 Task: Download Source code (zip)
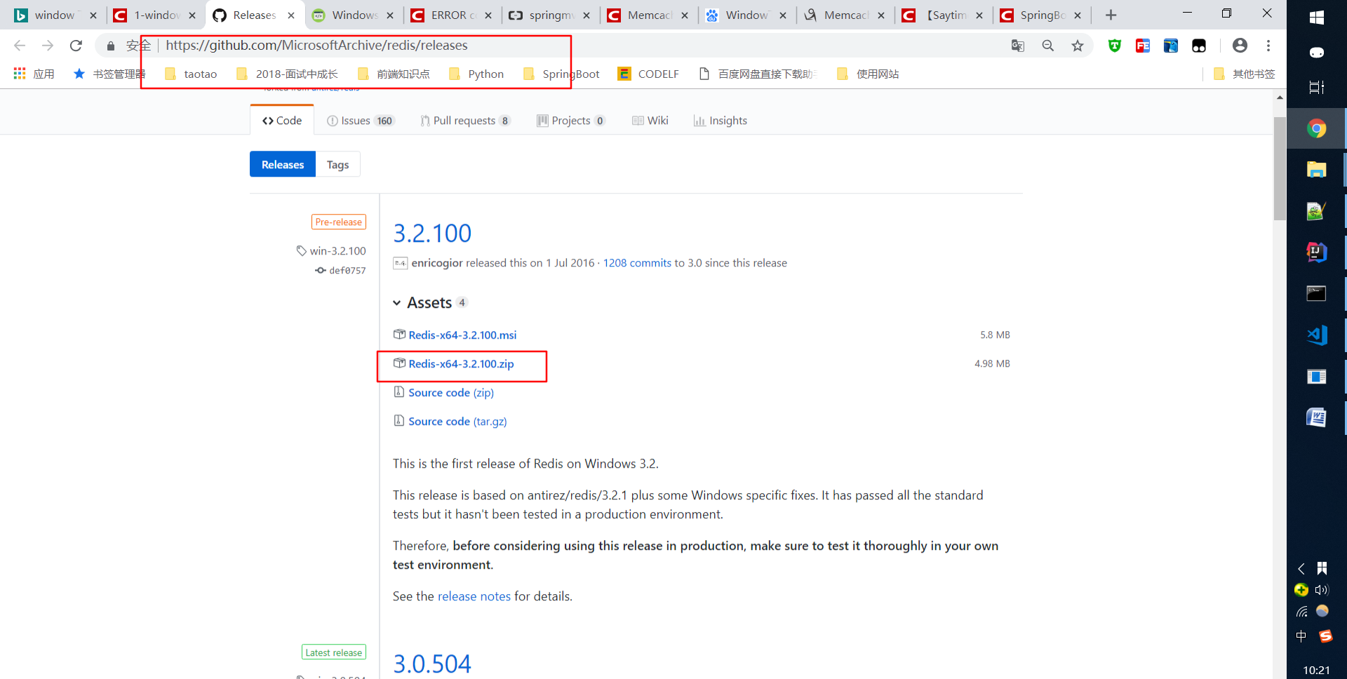click(451, 393)
